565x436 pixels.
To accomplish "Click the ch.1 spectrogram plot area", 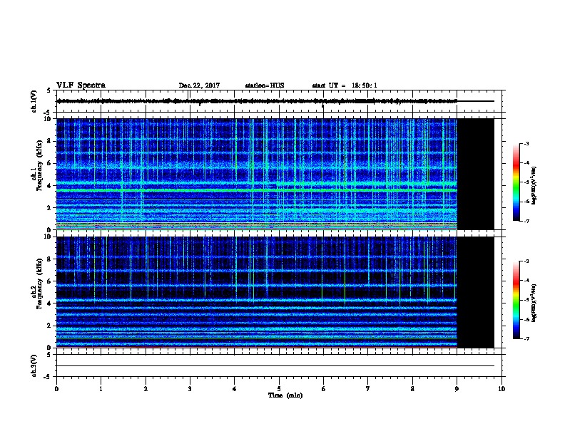I will click(x=275, y=174).
